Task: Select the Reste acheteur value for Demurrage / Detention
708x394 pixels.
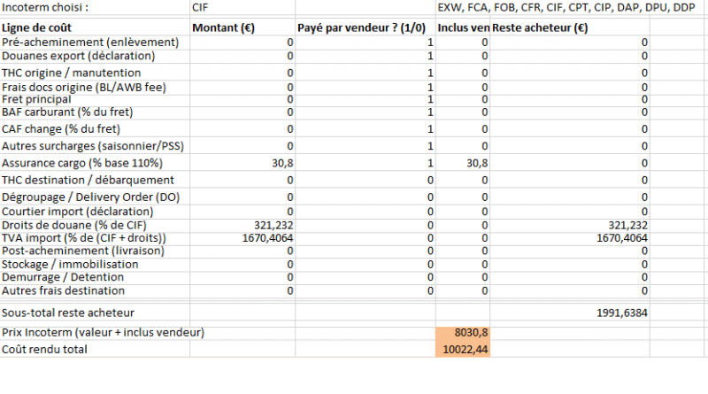Action: (570, 277)
